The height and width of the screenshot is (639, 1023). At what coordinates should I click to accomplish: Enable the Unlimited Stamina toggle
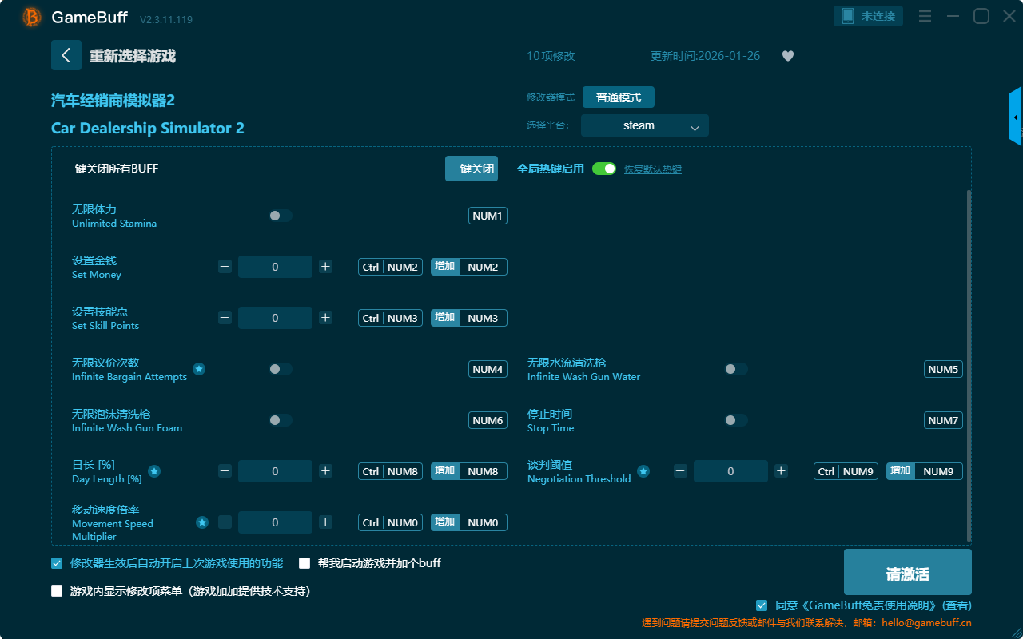coord(281,216)
